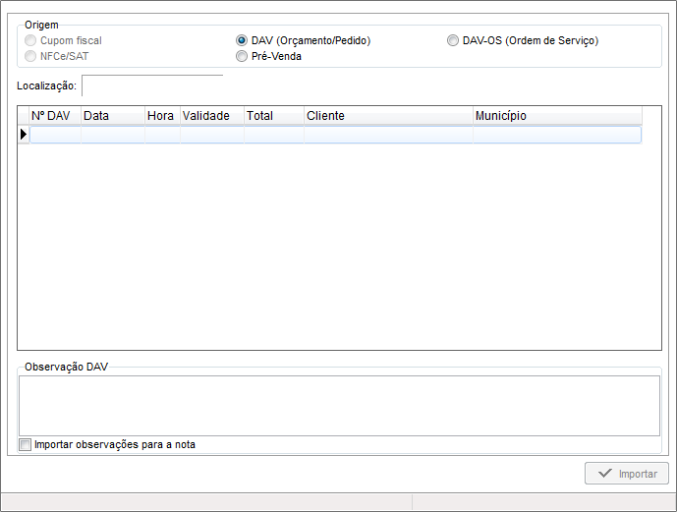Viewport: 677px width, 512px height.
Task: Click the Total column header
Action: 273,116
